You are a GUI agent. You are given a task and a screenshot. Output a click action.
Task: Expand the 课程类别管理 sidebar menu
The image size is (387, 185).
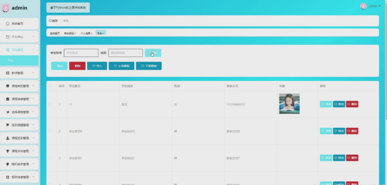(33, 86)
